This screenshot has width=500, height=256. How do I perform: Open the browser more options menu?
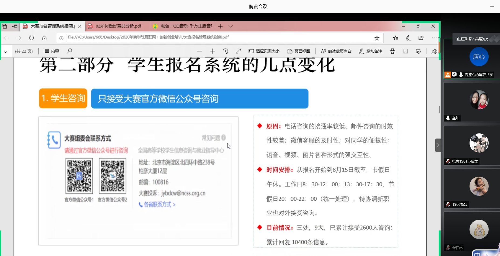(x=434, y=38)
